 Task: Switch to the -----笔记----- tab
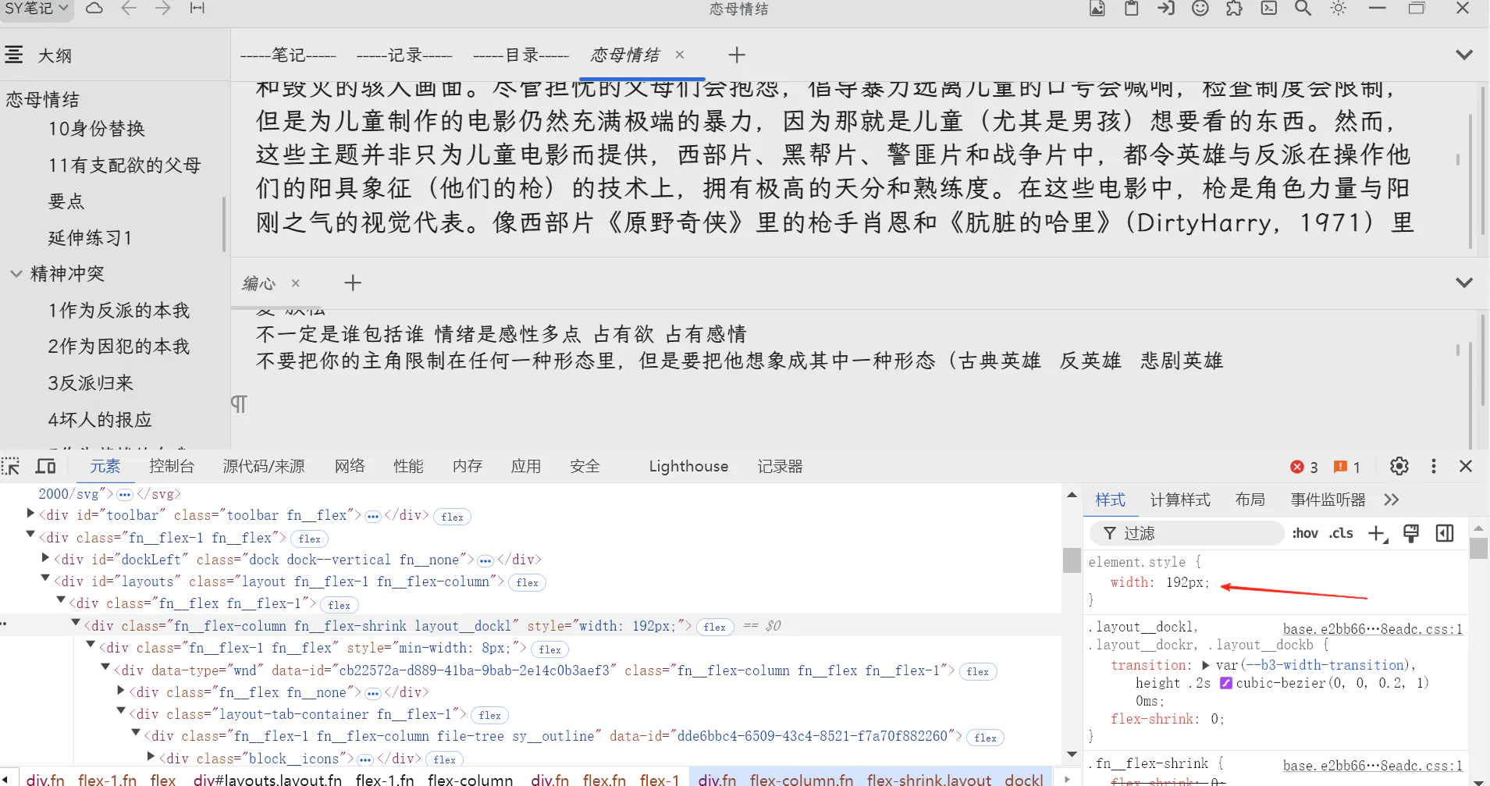point(288,55)
